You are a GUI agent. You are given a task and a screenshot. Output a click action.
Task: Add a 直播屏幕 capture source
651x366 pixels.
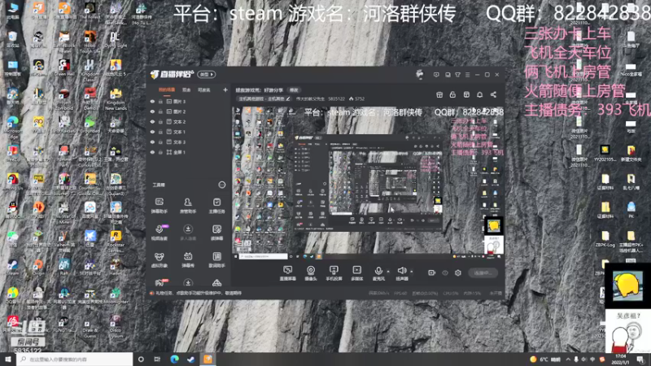pyautogui.click(x=287, y=273)
